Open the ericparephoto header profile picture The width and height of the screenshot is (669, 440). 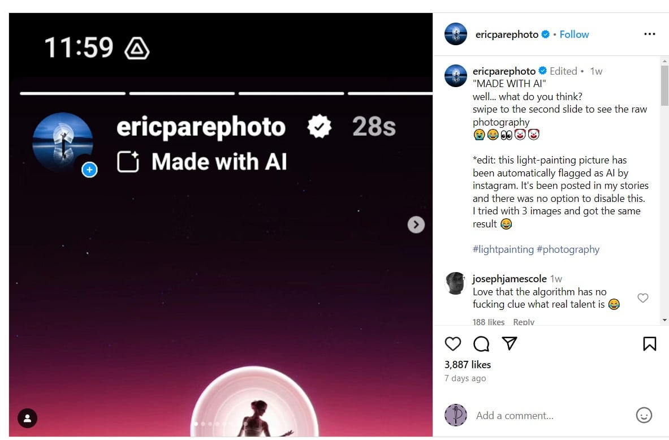pos(456,34)
